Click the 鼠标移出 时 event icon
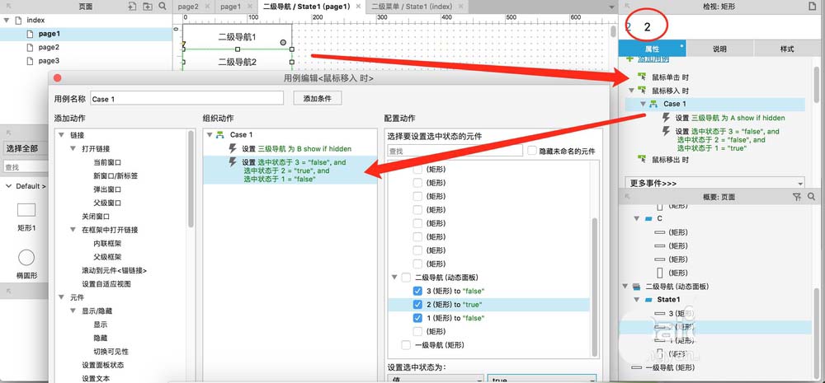The width and height of the screenshot is (825, 383). pos(642,159)
